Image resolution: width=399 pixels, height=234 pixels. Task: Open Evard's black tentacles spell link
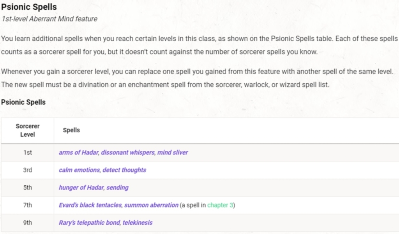(90, 205)
